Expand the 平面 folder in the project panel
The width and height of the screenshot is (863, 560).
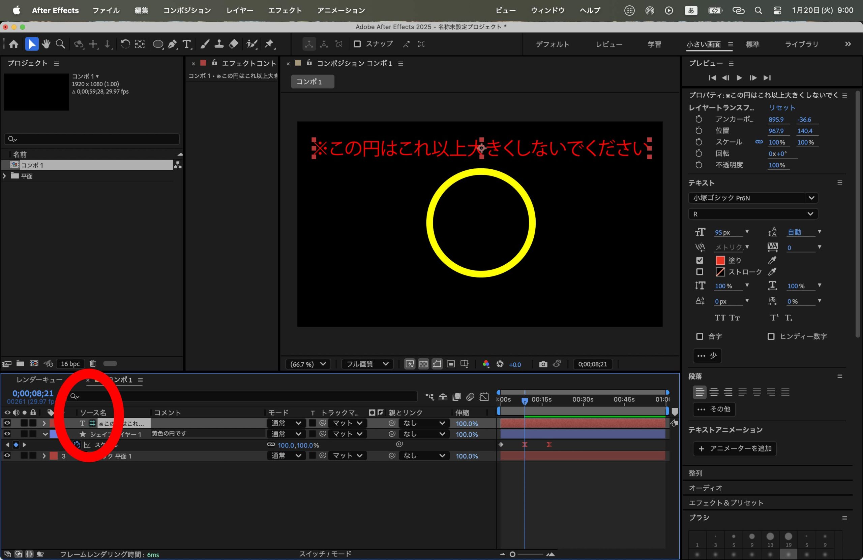coord(4,176)
